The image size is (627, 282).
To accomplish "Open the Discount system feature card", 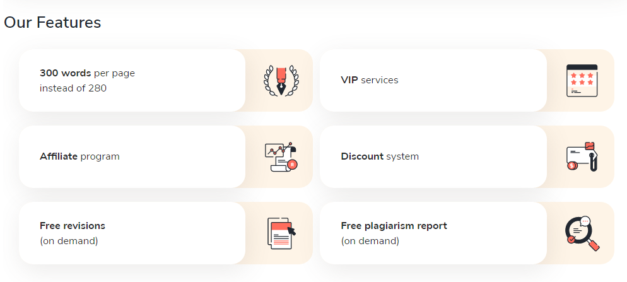I will point(467,157).
